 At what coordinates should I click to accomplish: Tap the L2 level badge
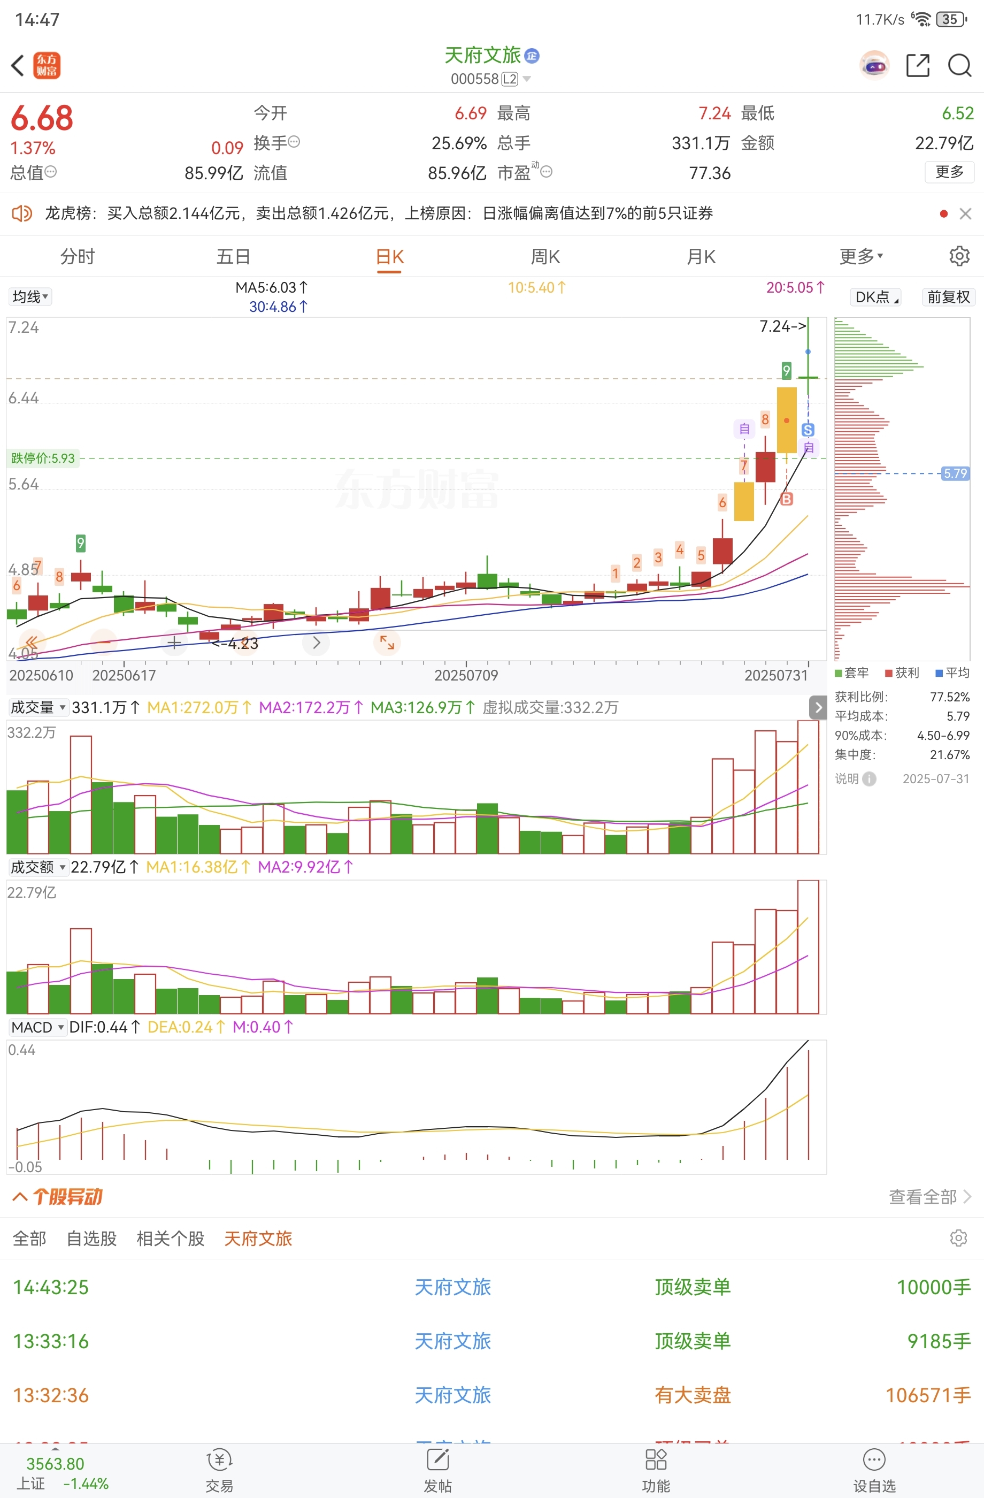(510, 79)
